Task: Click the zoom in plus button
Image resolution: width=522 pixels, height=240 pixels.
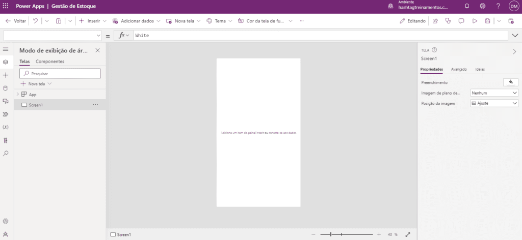Action: (x=379, y=234)
